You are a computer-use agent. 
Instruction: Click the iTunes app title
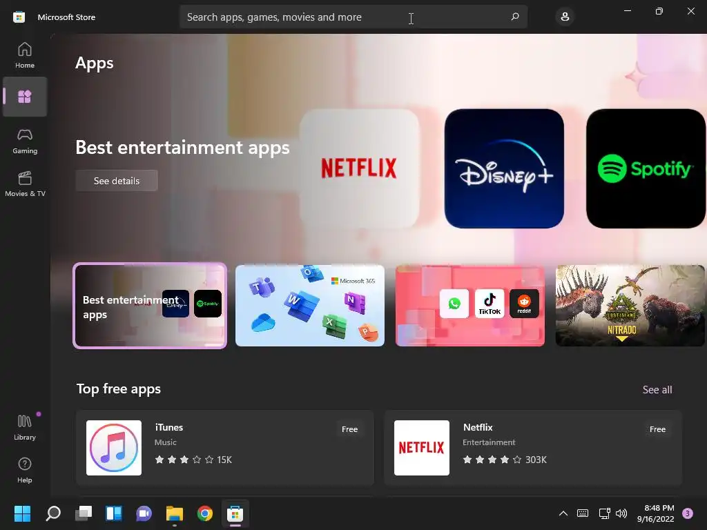[169, 427]
